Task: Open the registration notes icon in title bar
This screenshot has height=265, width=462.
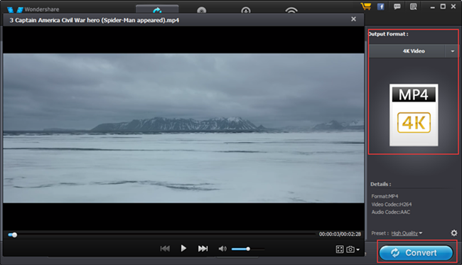Action: tap(414, 6)
